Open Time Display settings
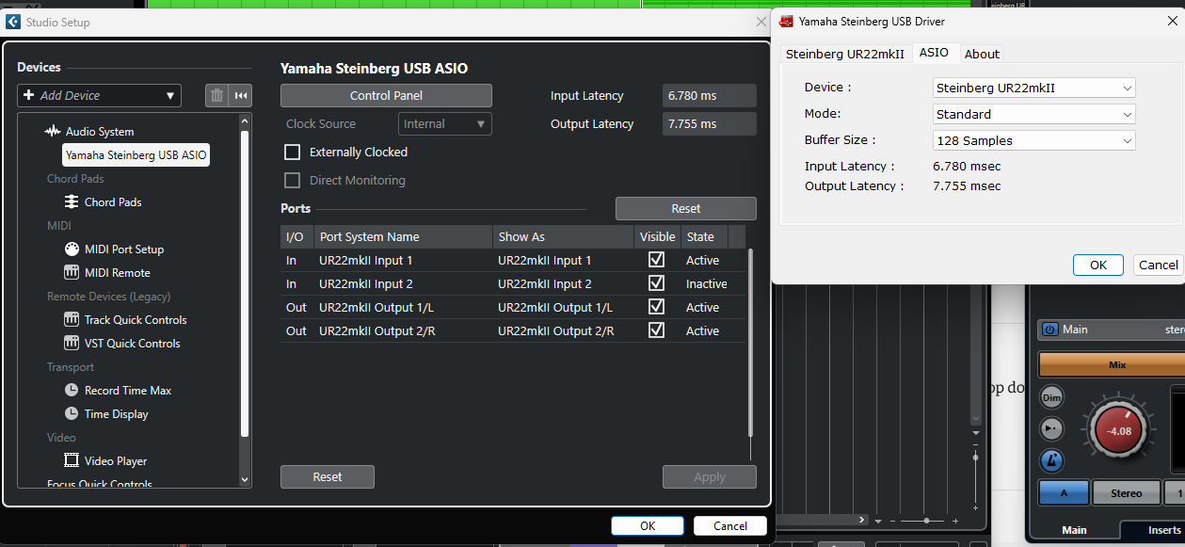This screenshot has height=547, width=1185. [116, 414]
